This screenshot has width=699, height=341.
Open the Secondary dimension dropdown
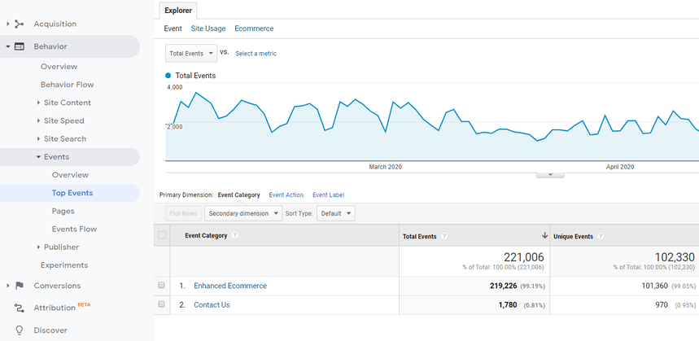pos(242,213)
